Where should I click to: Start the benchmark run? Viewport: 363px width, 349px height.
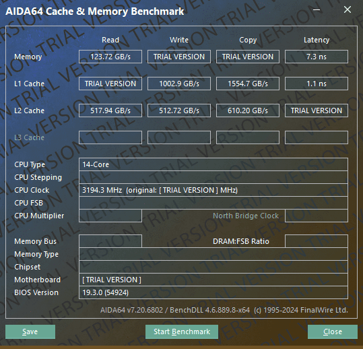(182, 331)
